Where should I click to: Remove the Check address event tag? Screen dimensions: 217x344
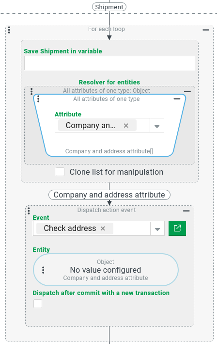[103, 229]
